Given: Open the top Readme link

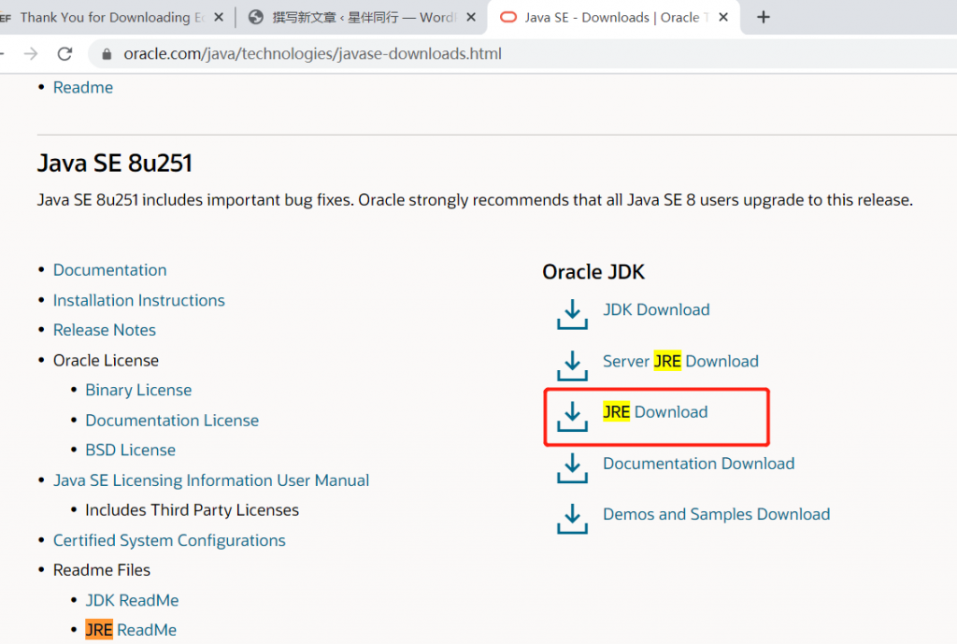Looking at the screenshot, I should click(83, 87).
